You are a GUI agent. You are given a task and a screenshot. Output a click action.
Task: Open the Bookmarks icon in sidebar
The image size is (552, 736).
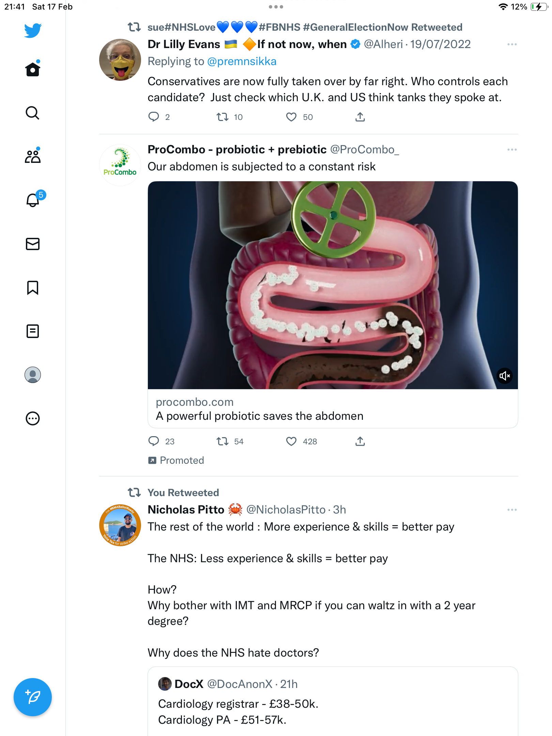33,288
